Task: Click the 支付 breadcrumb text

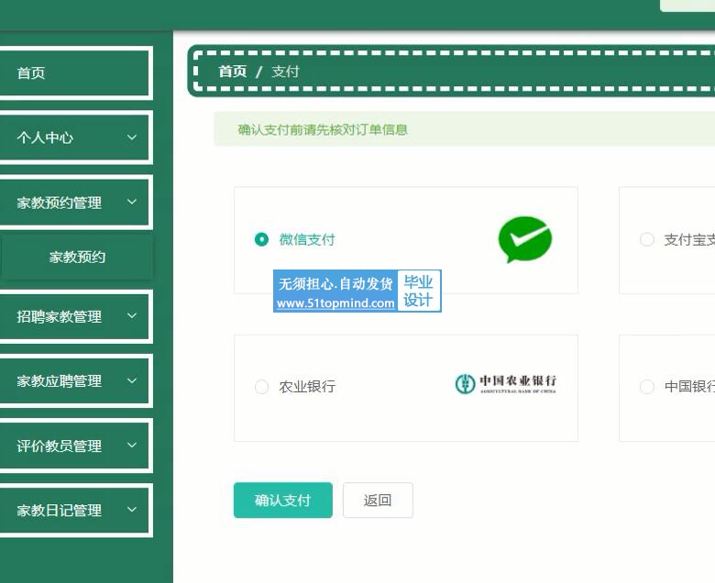Action: click(285, 71)
